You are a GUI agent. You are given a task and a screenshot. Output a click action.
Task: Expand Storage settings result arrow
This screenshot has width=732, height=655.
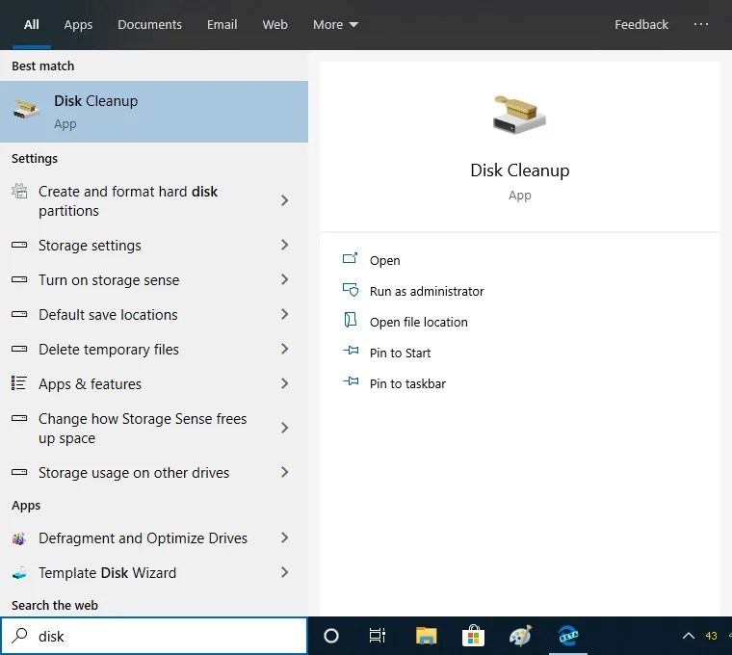(x=284, y=246)
